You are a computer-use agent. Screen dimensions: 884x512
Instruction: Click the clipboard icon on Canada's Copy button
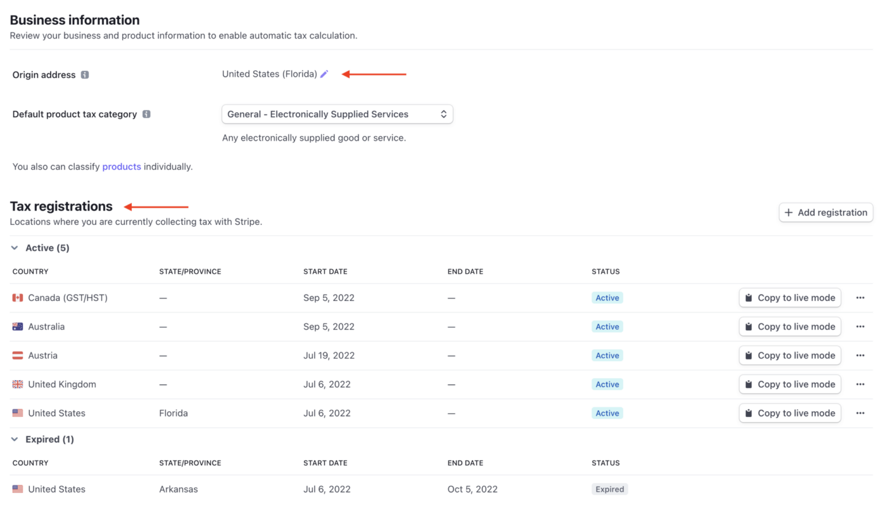(x=749, y=297)
